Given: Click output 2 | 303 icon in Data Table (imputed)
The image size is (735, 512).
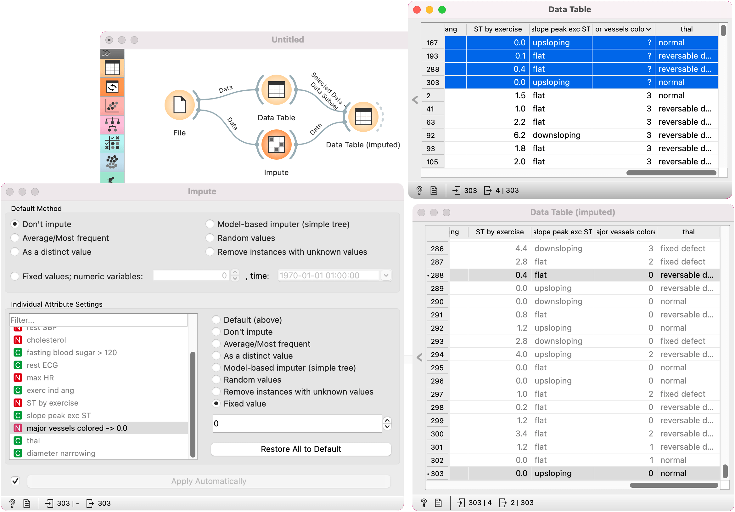Looking at the screenshot, I should [503, 503].
